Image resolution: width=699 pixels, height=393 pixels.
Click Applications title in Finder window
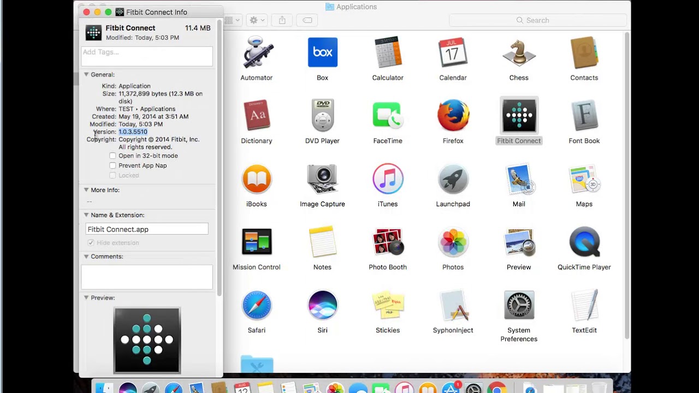(357, 7)
